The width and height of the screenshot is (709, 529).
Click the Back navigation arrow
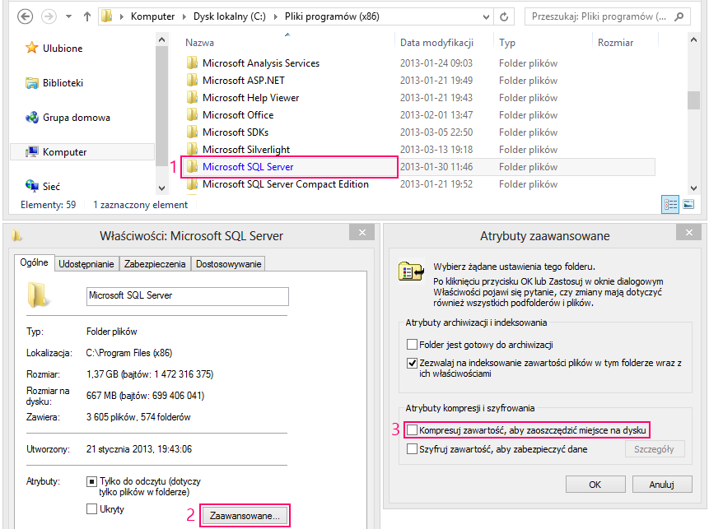click(x=26, y=16)
